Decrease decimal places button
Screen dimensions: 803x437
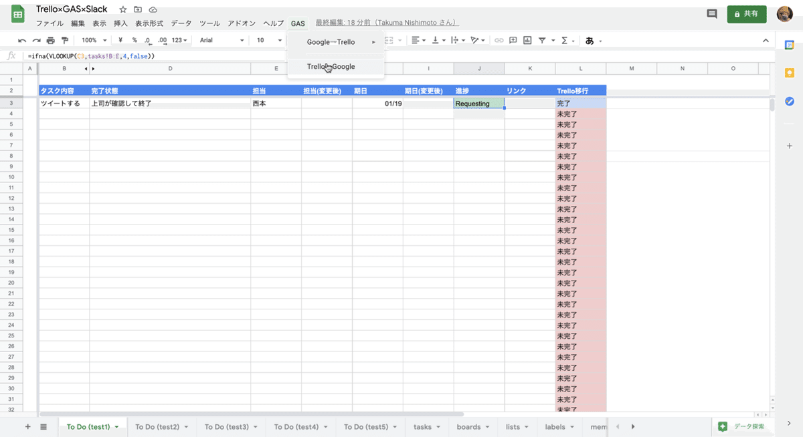tap(148, 40)
